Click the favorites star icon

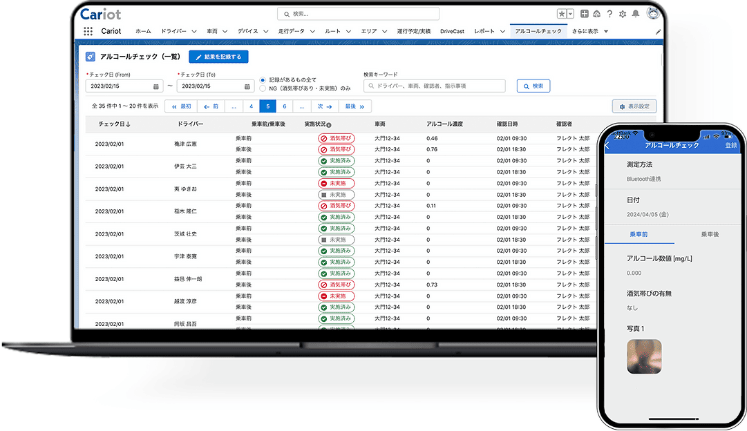pyautogui.click(x=562, y=14)
